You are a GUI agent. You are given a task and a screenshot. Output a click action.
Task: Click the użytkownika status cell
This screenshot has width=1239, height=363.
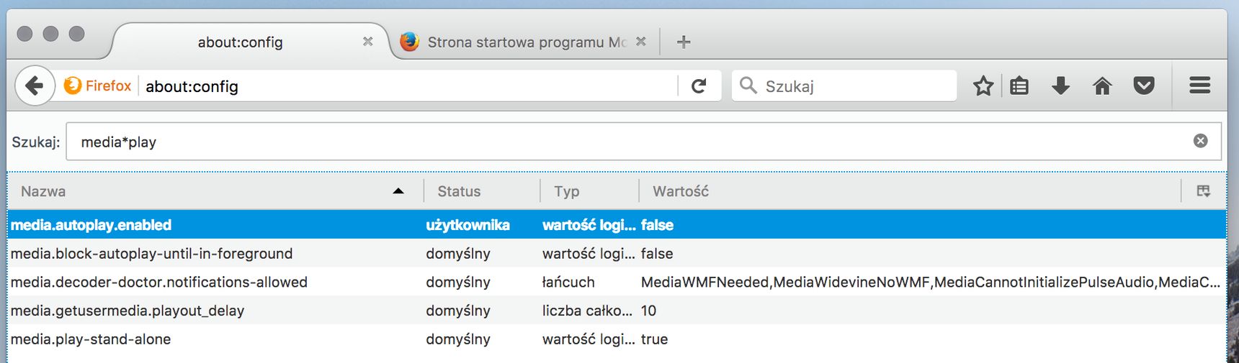468,225
